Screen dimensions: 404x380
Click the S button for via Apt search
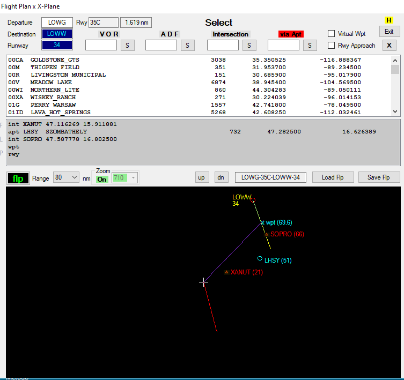[310, 46]
